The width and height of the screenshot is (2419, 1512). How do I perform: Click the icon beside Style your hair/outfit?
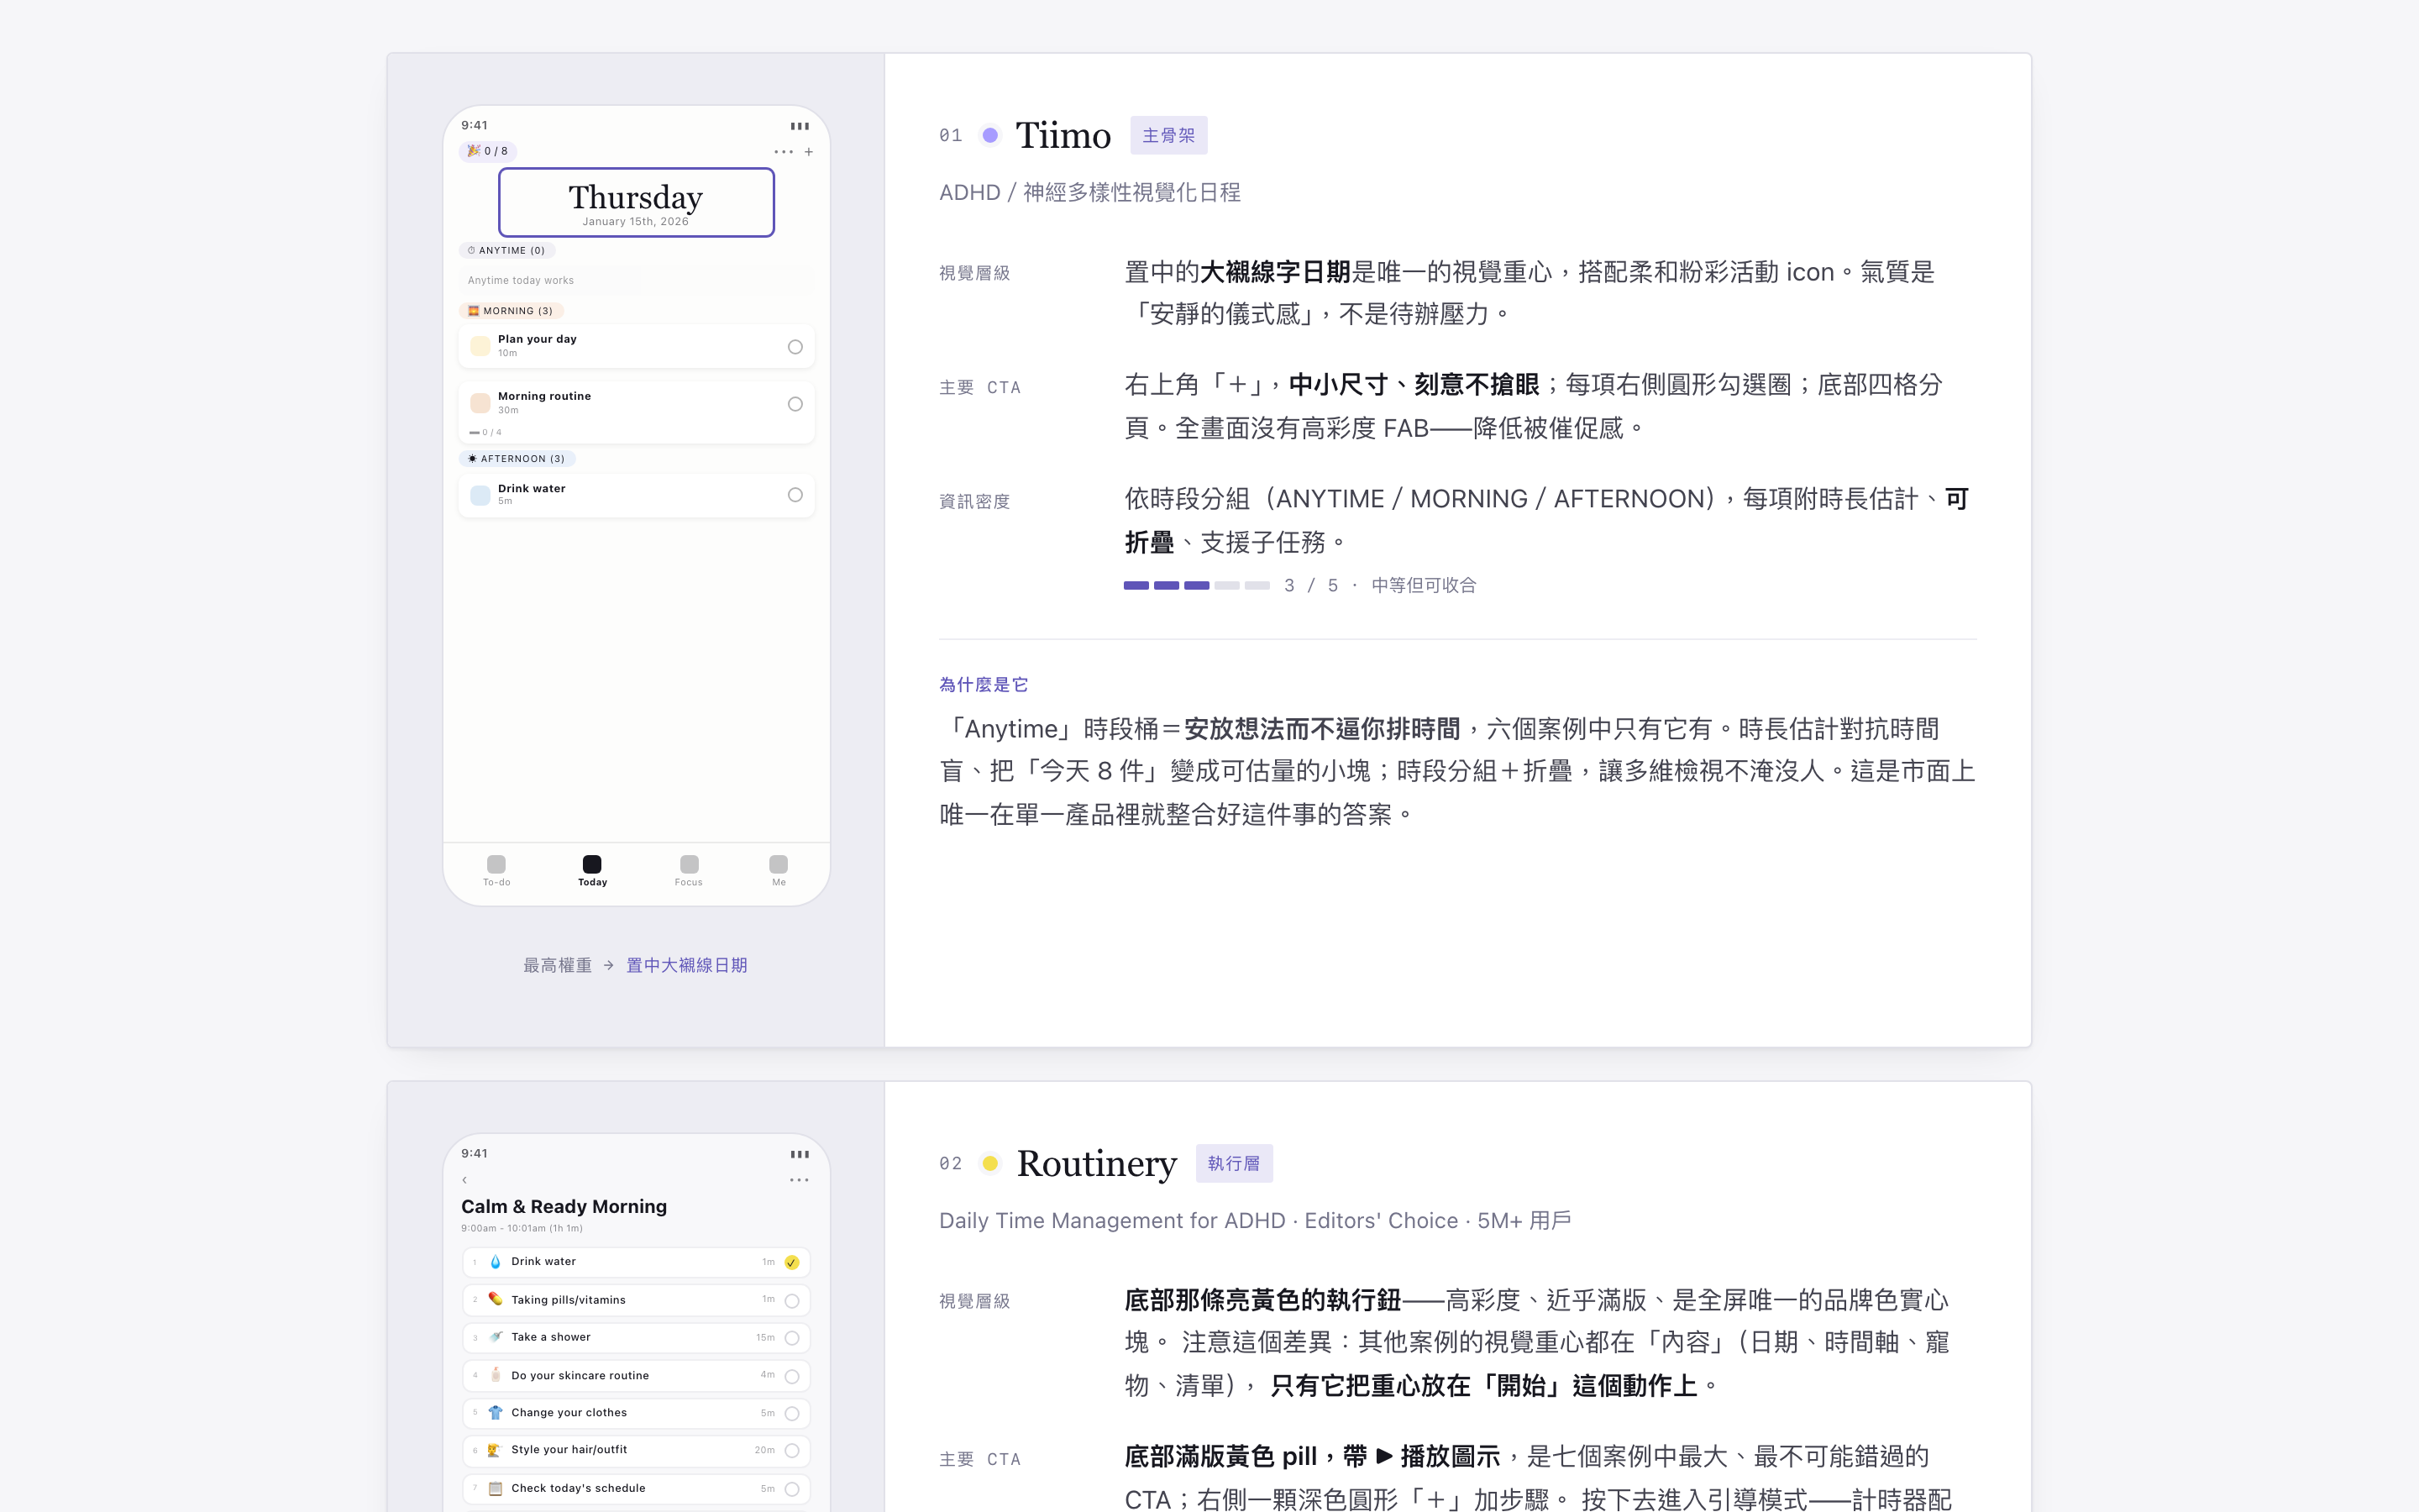pos(495,1450)
